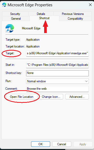
Task: Open the Advanced... shortcut options
Action: pos(77,97)
